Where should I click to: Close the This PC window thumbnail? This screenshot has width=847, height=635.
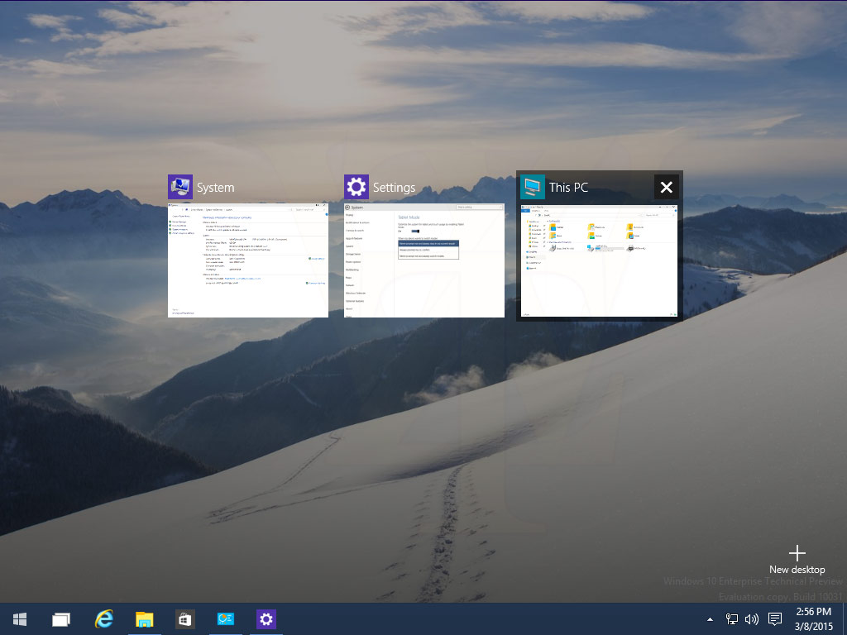(667, 187)
